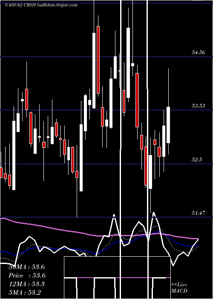Click the 50MA : 53.6 indicator text

pyautogui.click(x=26, y=267)
